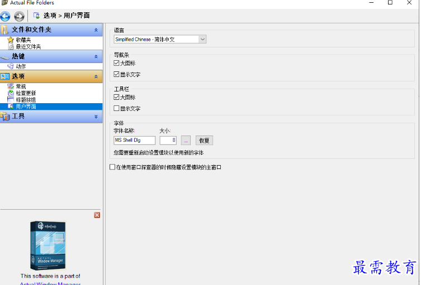Click the ... font browse button
421x285 pixels.
point(186,141)
